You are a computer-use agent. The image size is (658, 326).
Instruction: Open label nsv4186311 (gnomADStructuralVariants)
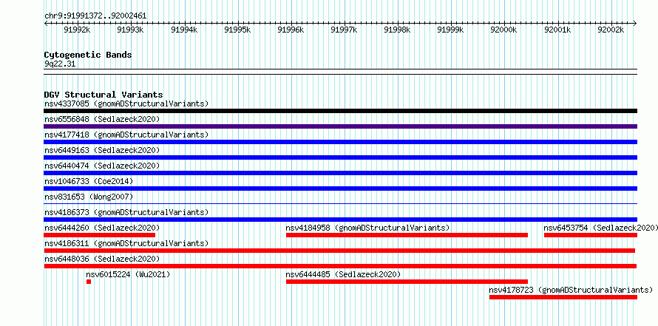(126, 243)
